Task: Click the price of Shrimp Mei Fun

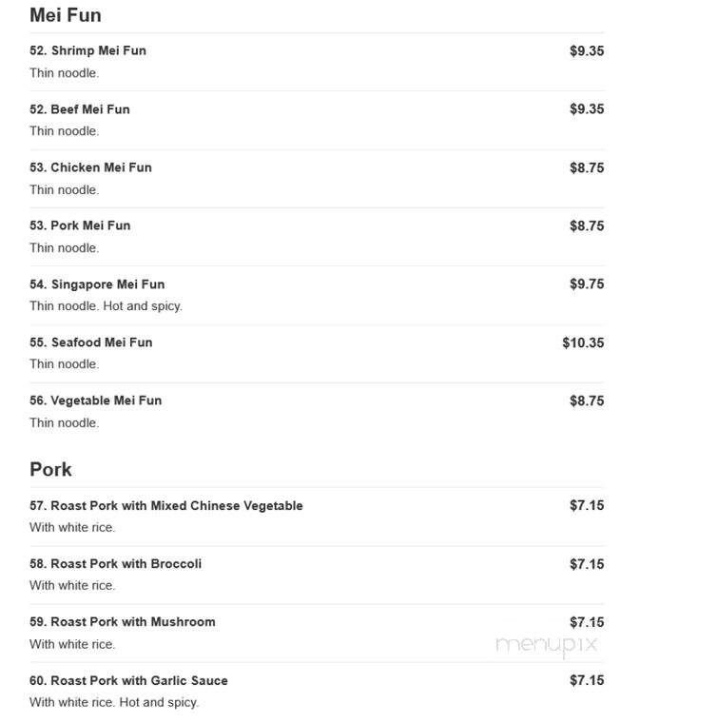Action: coord(587,50)
